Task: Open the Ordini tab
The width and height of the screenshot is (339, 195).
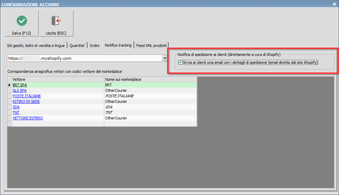Action: coord(94,46)
